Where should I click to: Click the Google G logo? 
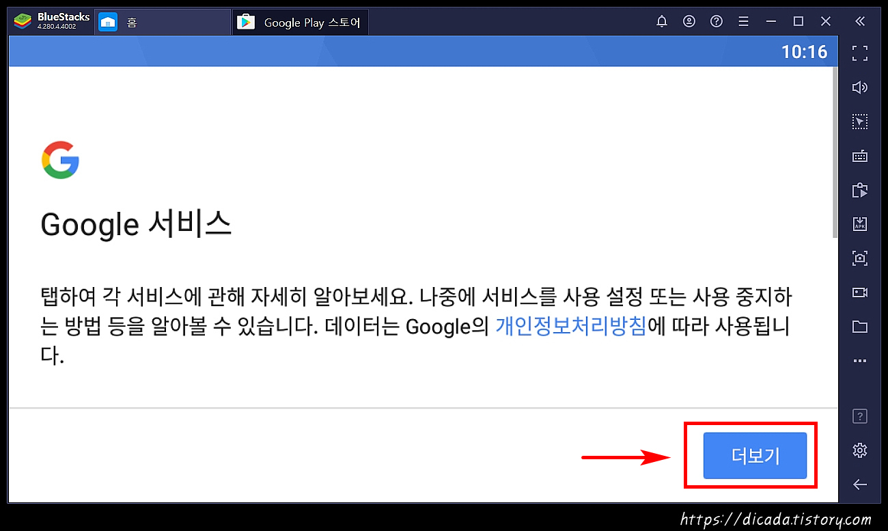coord(60,160)
